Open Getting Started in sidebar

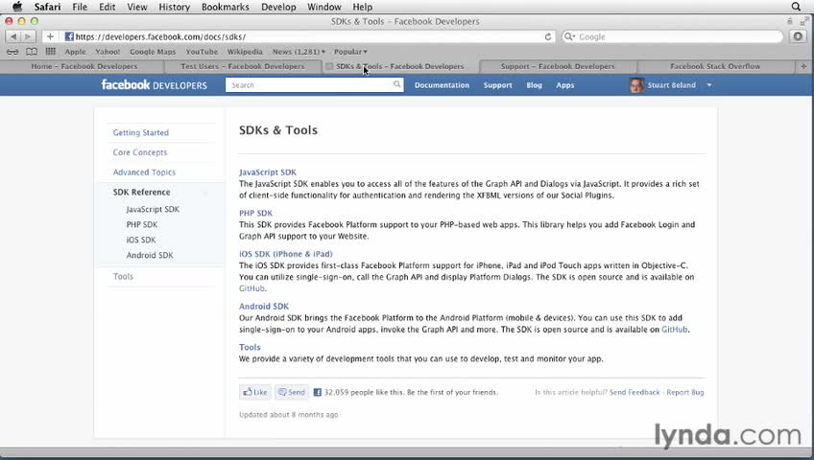[141, 132]
